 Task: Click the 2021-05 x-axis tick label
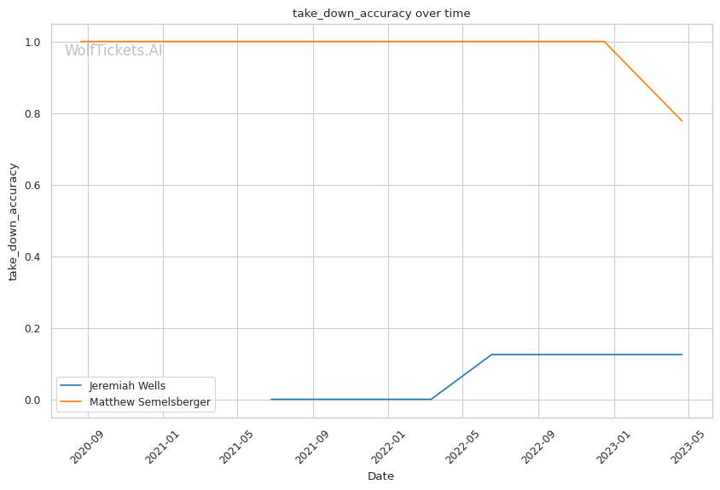coord(235,445)
